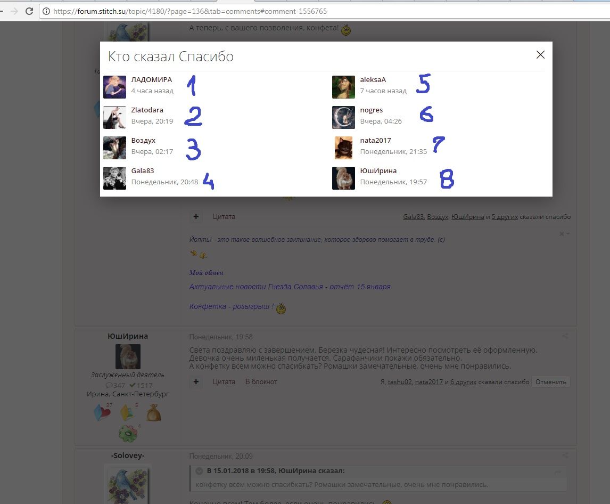Select the nogres username link
Screen dimensions: 610x504
pos(371,110)
